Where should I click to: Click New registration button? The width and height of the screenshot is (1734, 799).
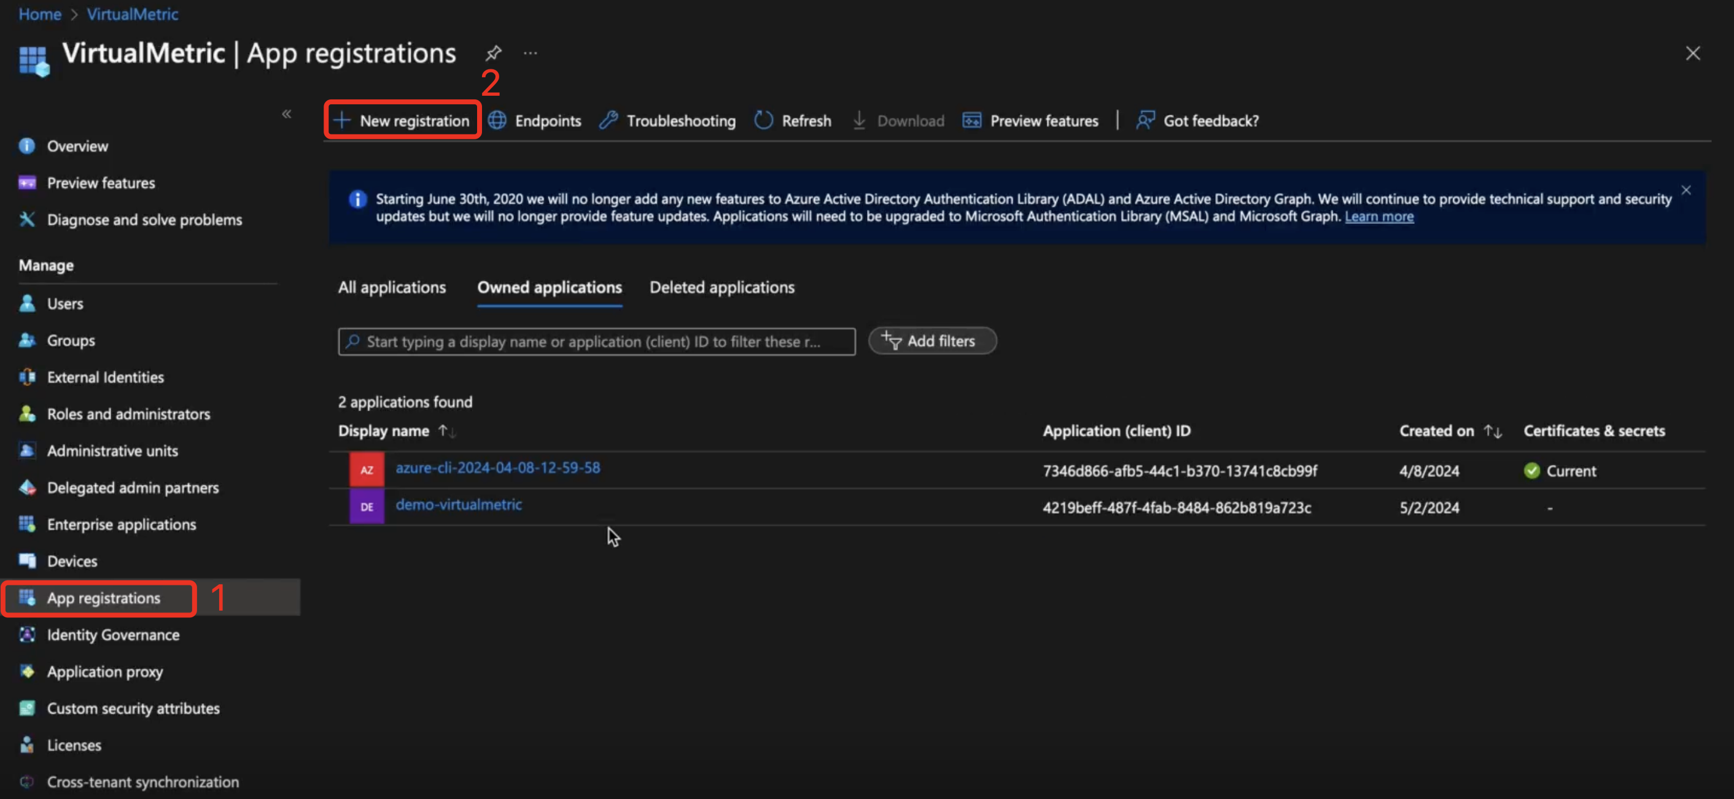click(402, 120)
